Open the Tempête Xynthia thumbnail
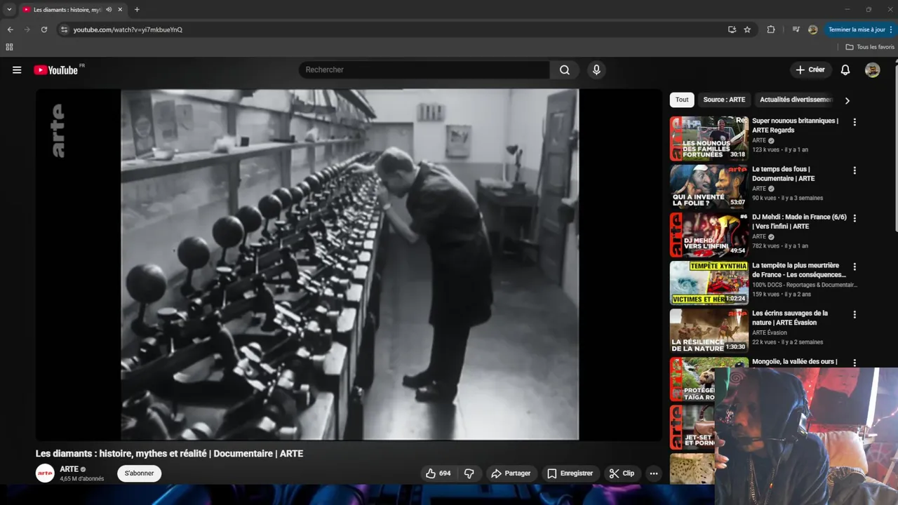The height and width of the screenshot is (505, 898). click(x=709, y=283)
